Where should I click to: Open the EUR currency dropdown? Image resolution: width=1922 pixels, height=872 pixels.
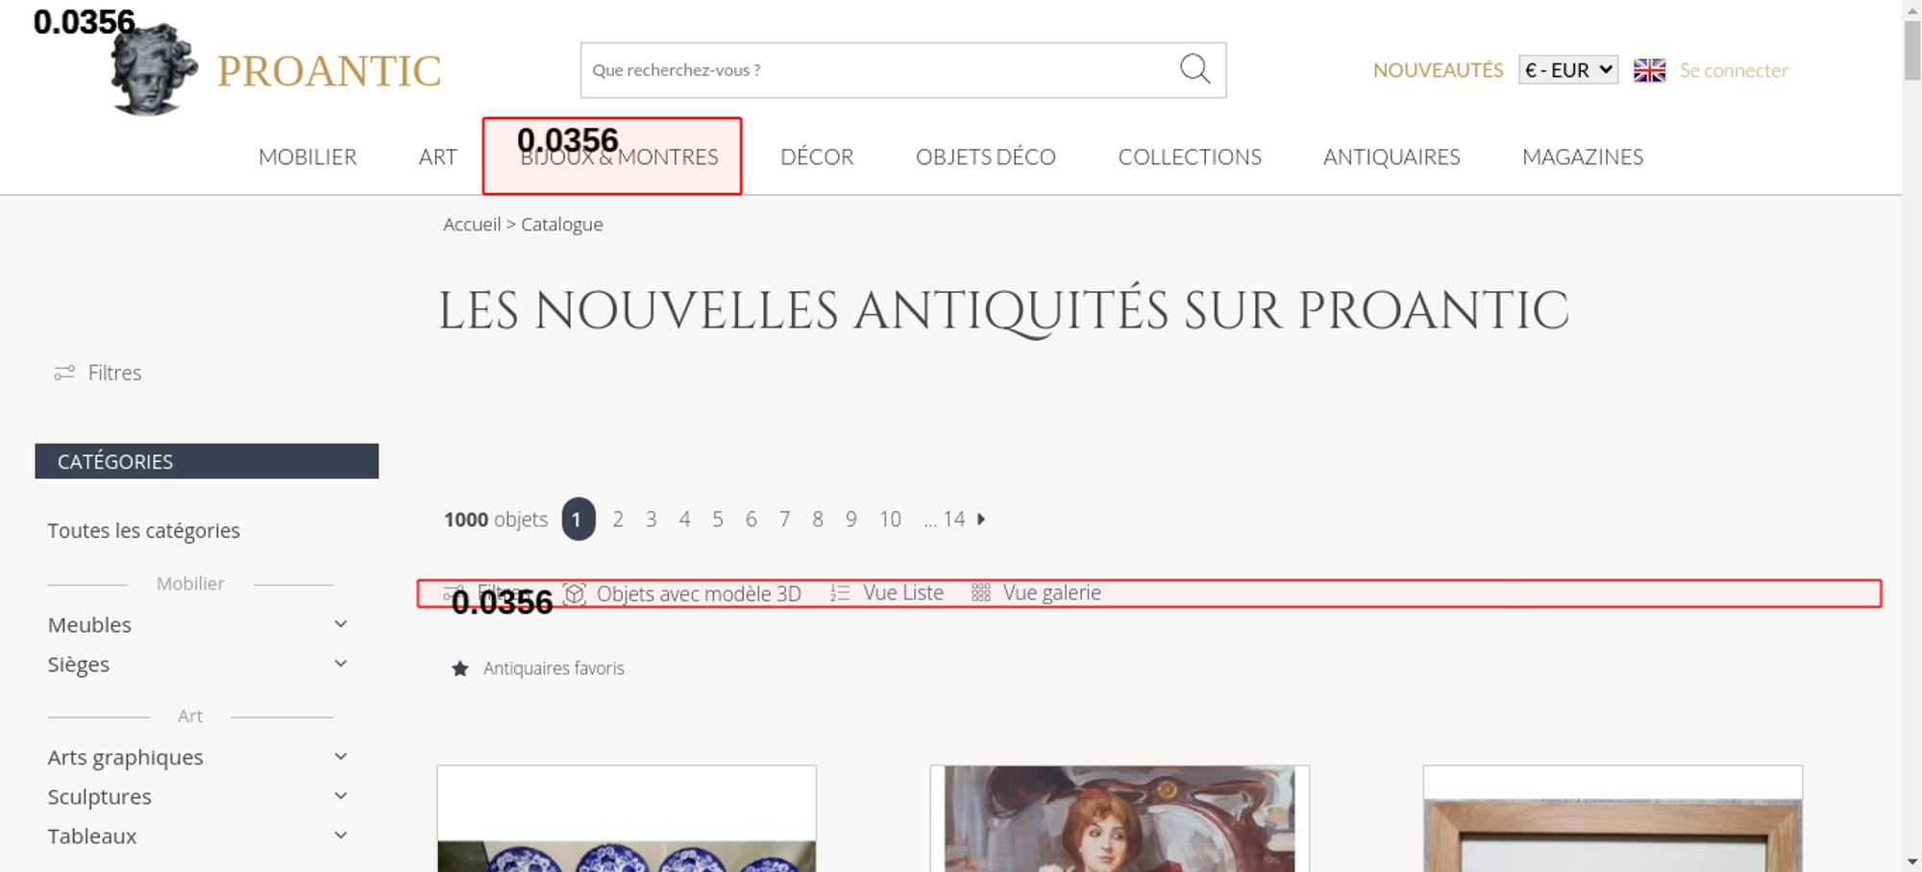point(1567,70)
